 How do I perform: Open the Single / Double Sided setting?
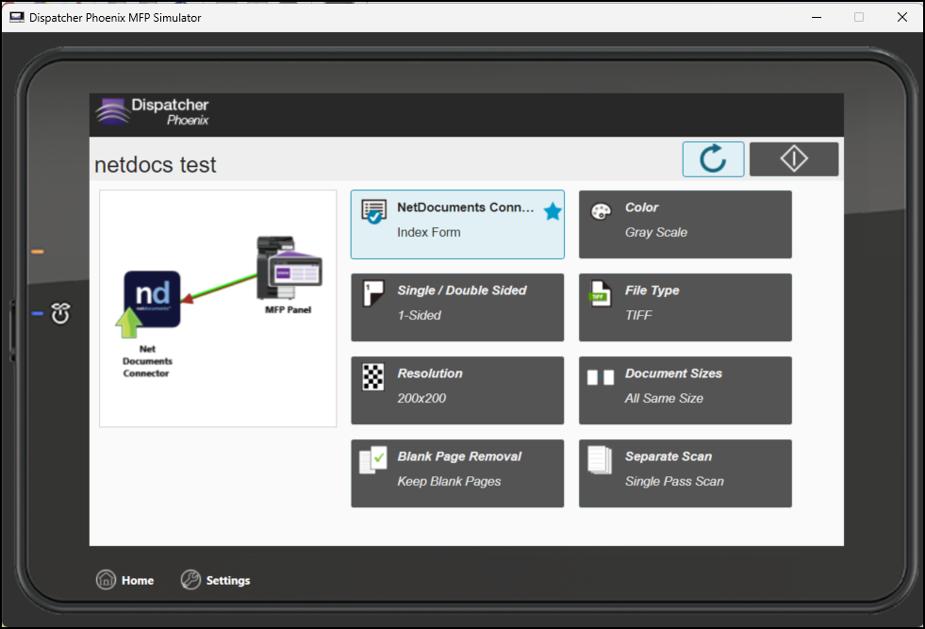click(457, 307)
